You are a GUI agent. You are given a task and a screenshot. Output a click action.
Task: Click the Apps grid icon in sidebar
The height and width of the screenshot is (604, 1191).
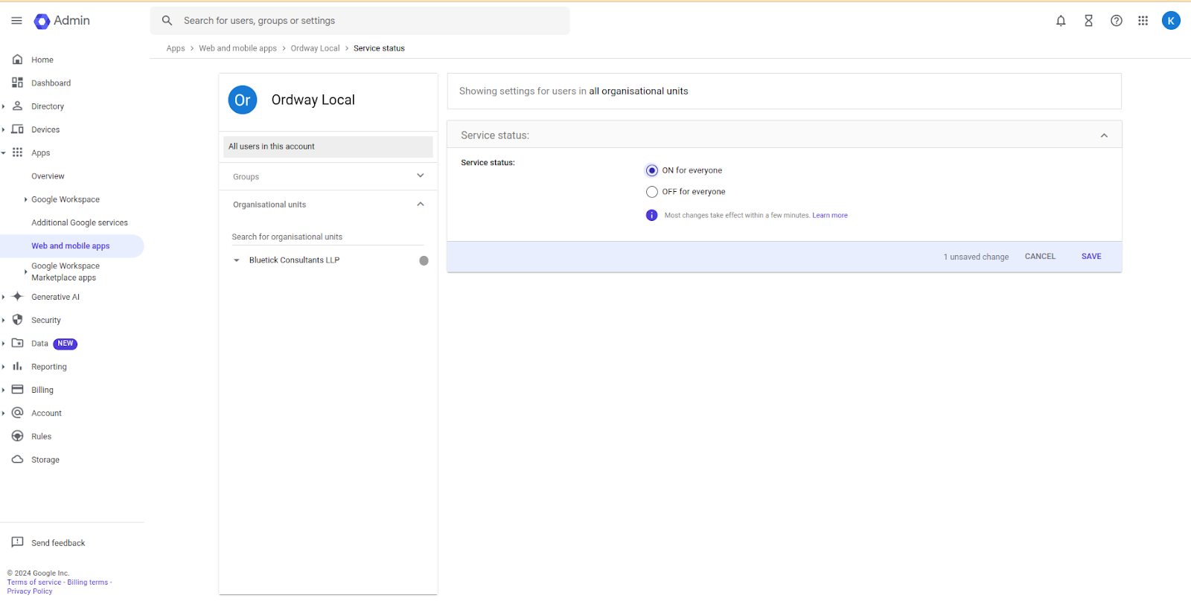click(x=17, y=152)
